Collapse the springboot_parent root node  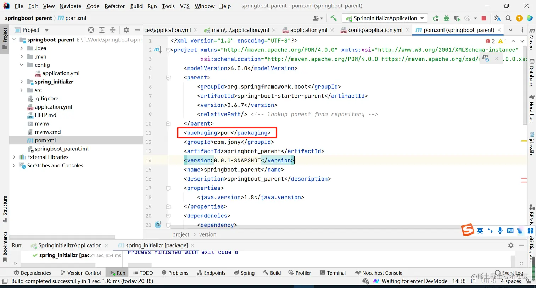click(x=14, y=40)
